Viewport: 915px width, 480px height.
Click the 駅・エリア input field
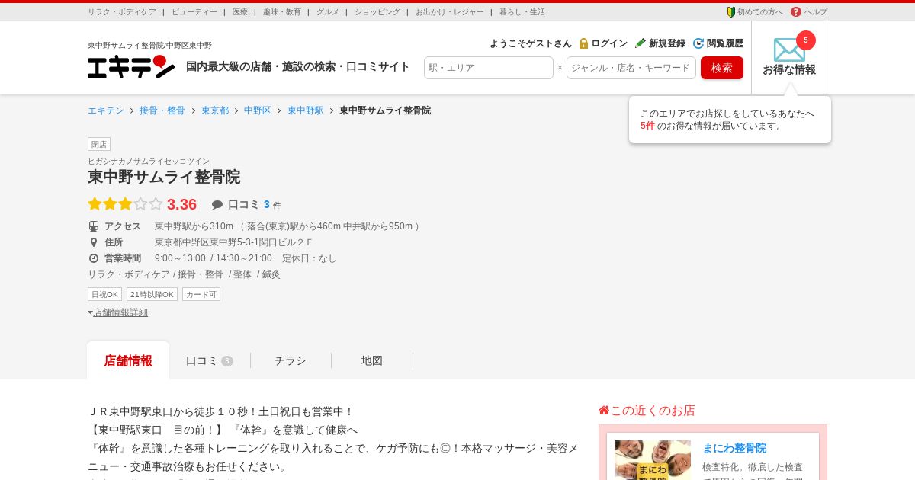[489, 68]
